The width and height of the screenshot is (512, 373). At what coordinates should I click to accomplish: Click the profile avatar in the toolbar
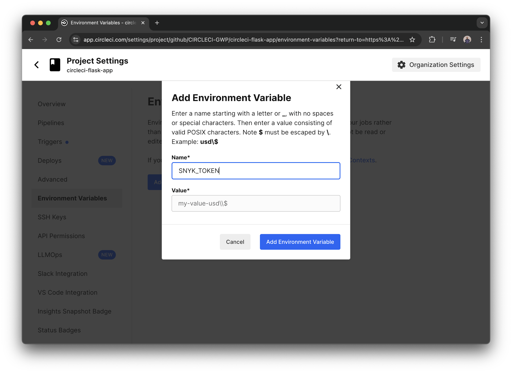[467, 39]
